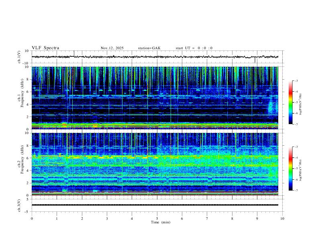The width and height of the screenshot is (318, 245).
Task: Click time-axis tick label '7'
Action: pyautogui.click(x=207, y=219)
